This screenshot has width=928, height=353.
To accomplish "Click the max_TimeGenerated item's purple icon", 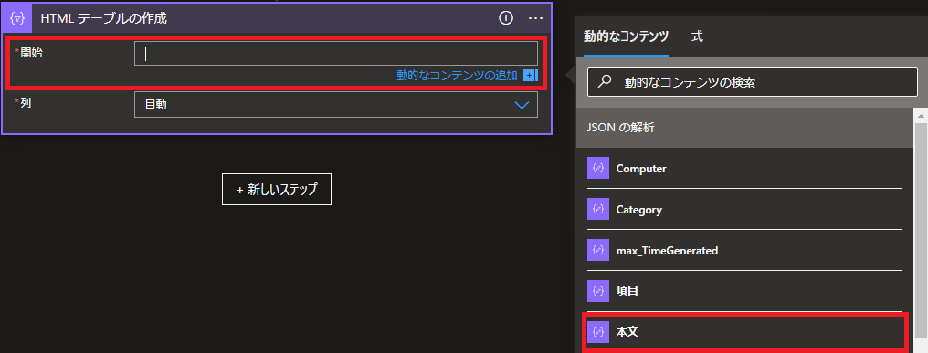I will pyautogui.click(x=598, y=250).
